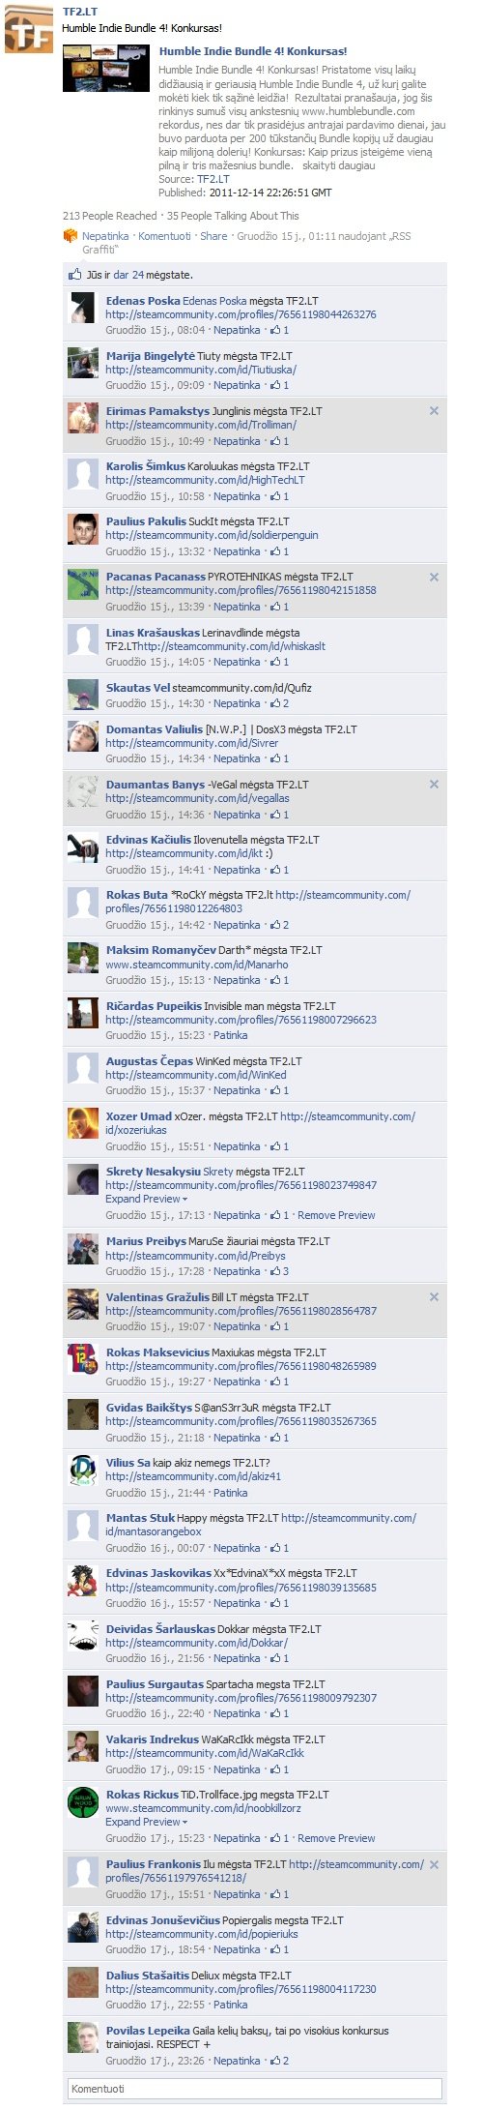This screenshot has height=2110, width=482.
Task: Click the Komentuoti comment input box
Action: click(255, 2089)
